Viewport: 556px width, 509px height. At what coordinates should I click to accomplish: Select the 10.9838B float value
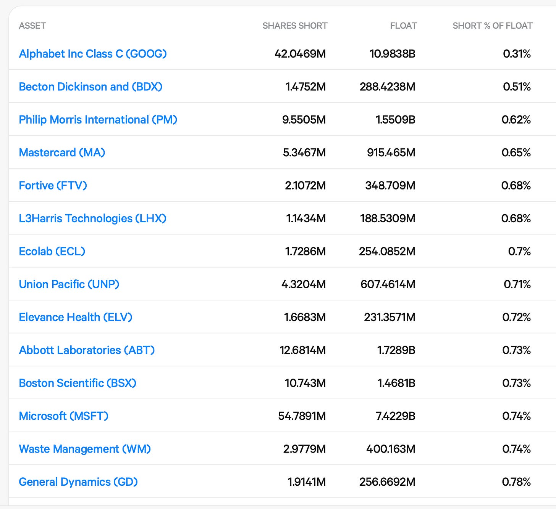[x=392, y=54]
